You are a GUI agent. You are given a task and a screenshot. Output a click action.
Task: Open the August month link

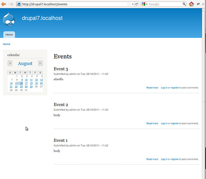(x=25, y=63)
